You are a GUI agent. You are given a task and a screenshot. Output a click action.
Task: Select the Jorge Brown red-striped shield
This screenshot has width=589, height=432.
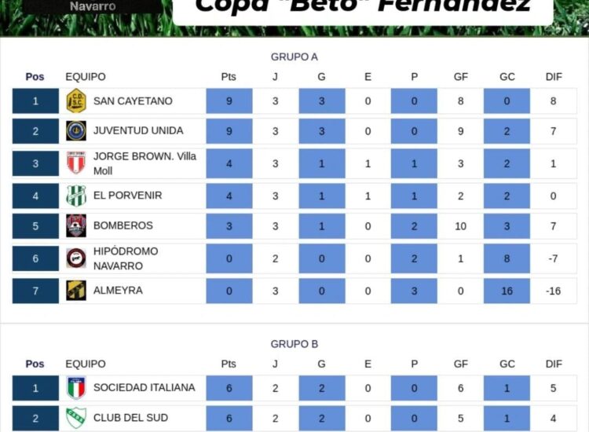click(76, 163)
